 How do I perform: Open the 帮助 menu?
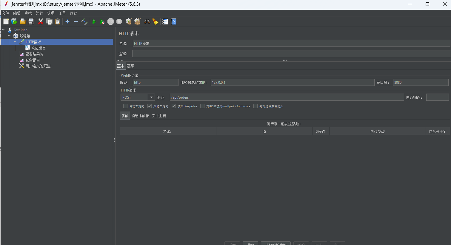pyautogui.click(x=74, y=13)
